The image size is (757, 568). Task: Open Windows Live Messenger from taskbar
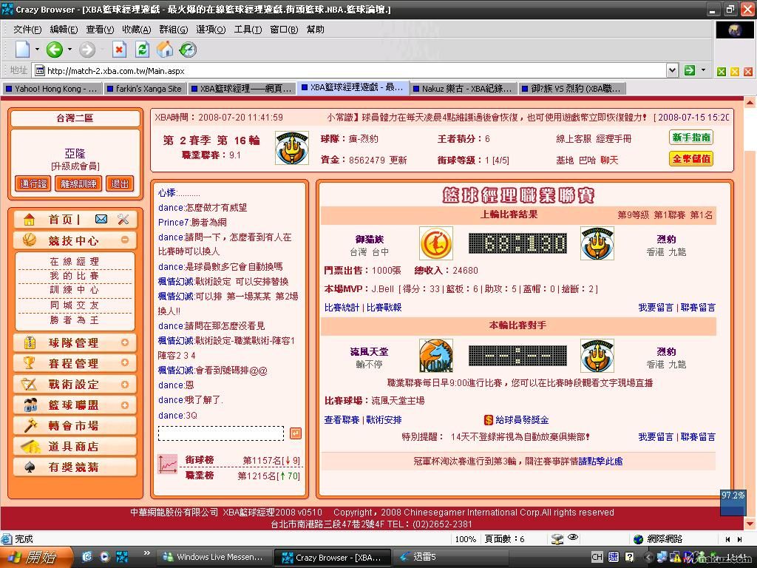pos(214,557)
